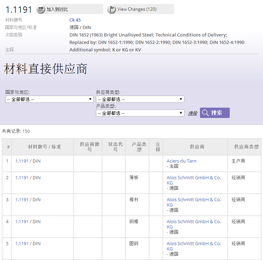Click Alois Schmitt link in 棒材 row
The width and height of the screenshot is (263, 260).
click(x=194, y=200)
